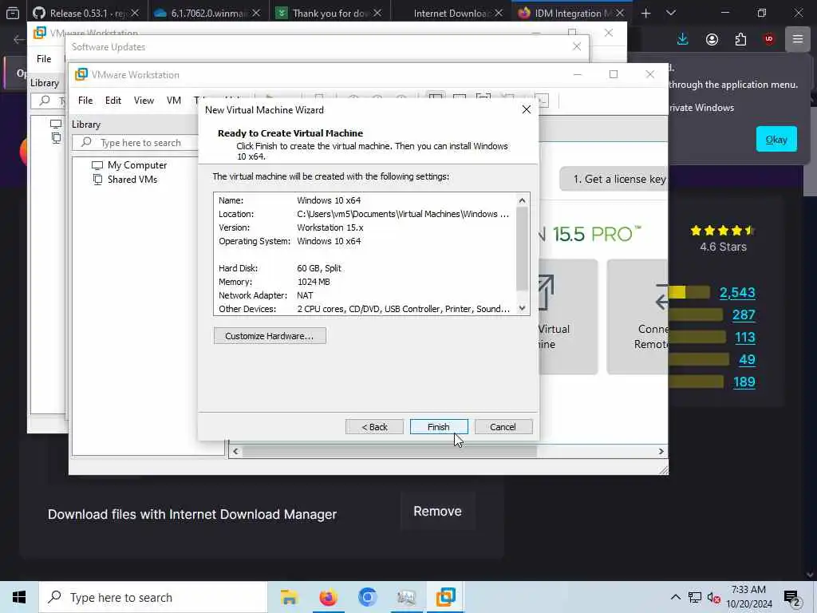
Task: Open the Firefox Extensions puzzle icon
Action: (740, 39)
